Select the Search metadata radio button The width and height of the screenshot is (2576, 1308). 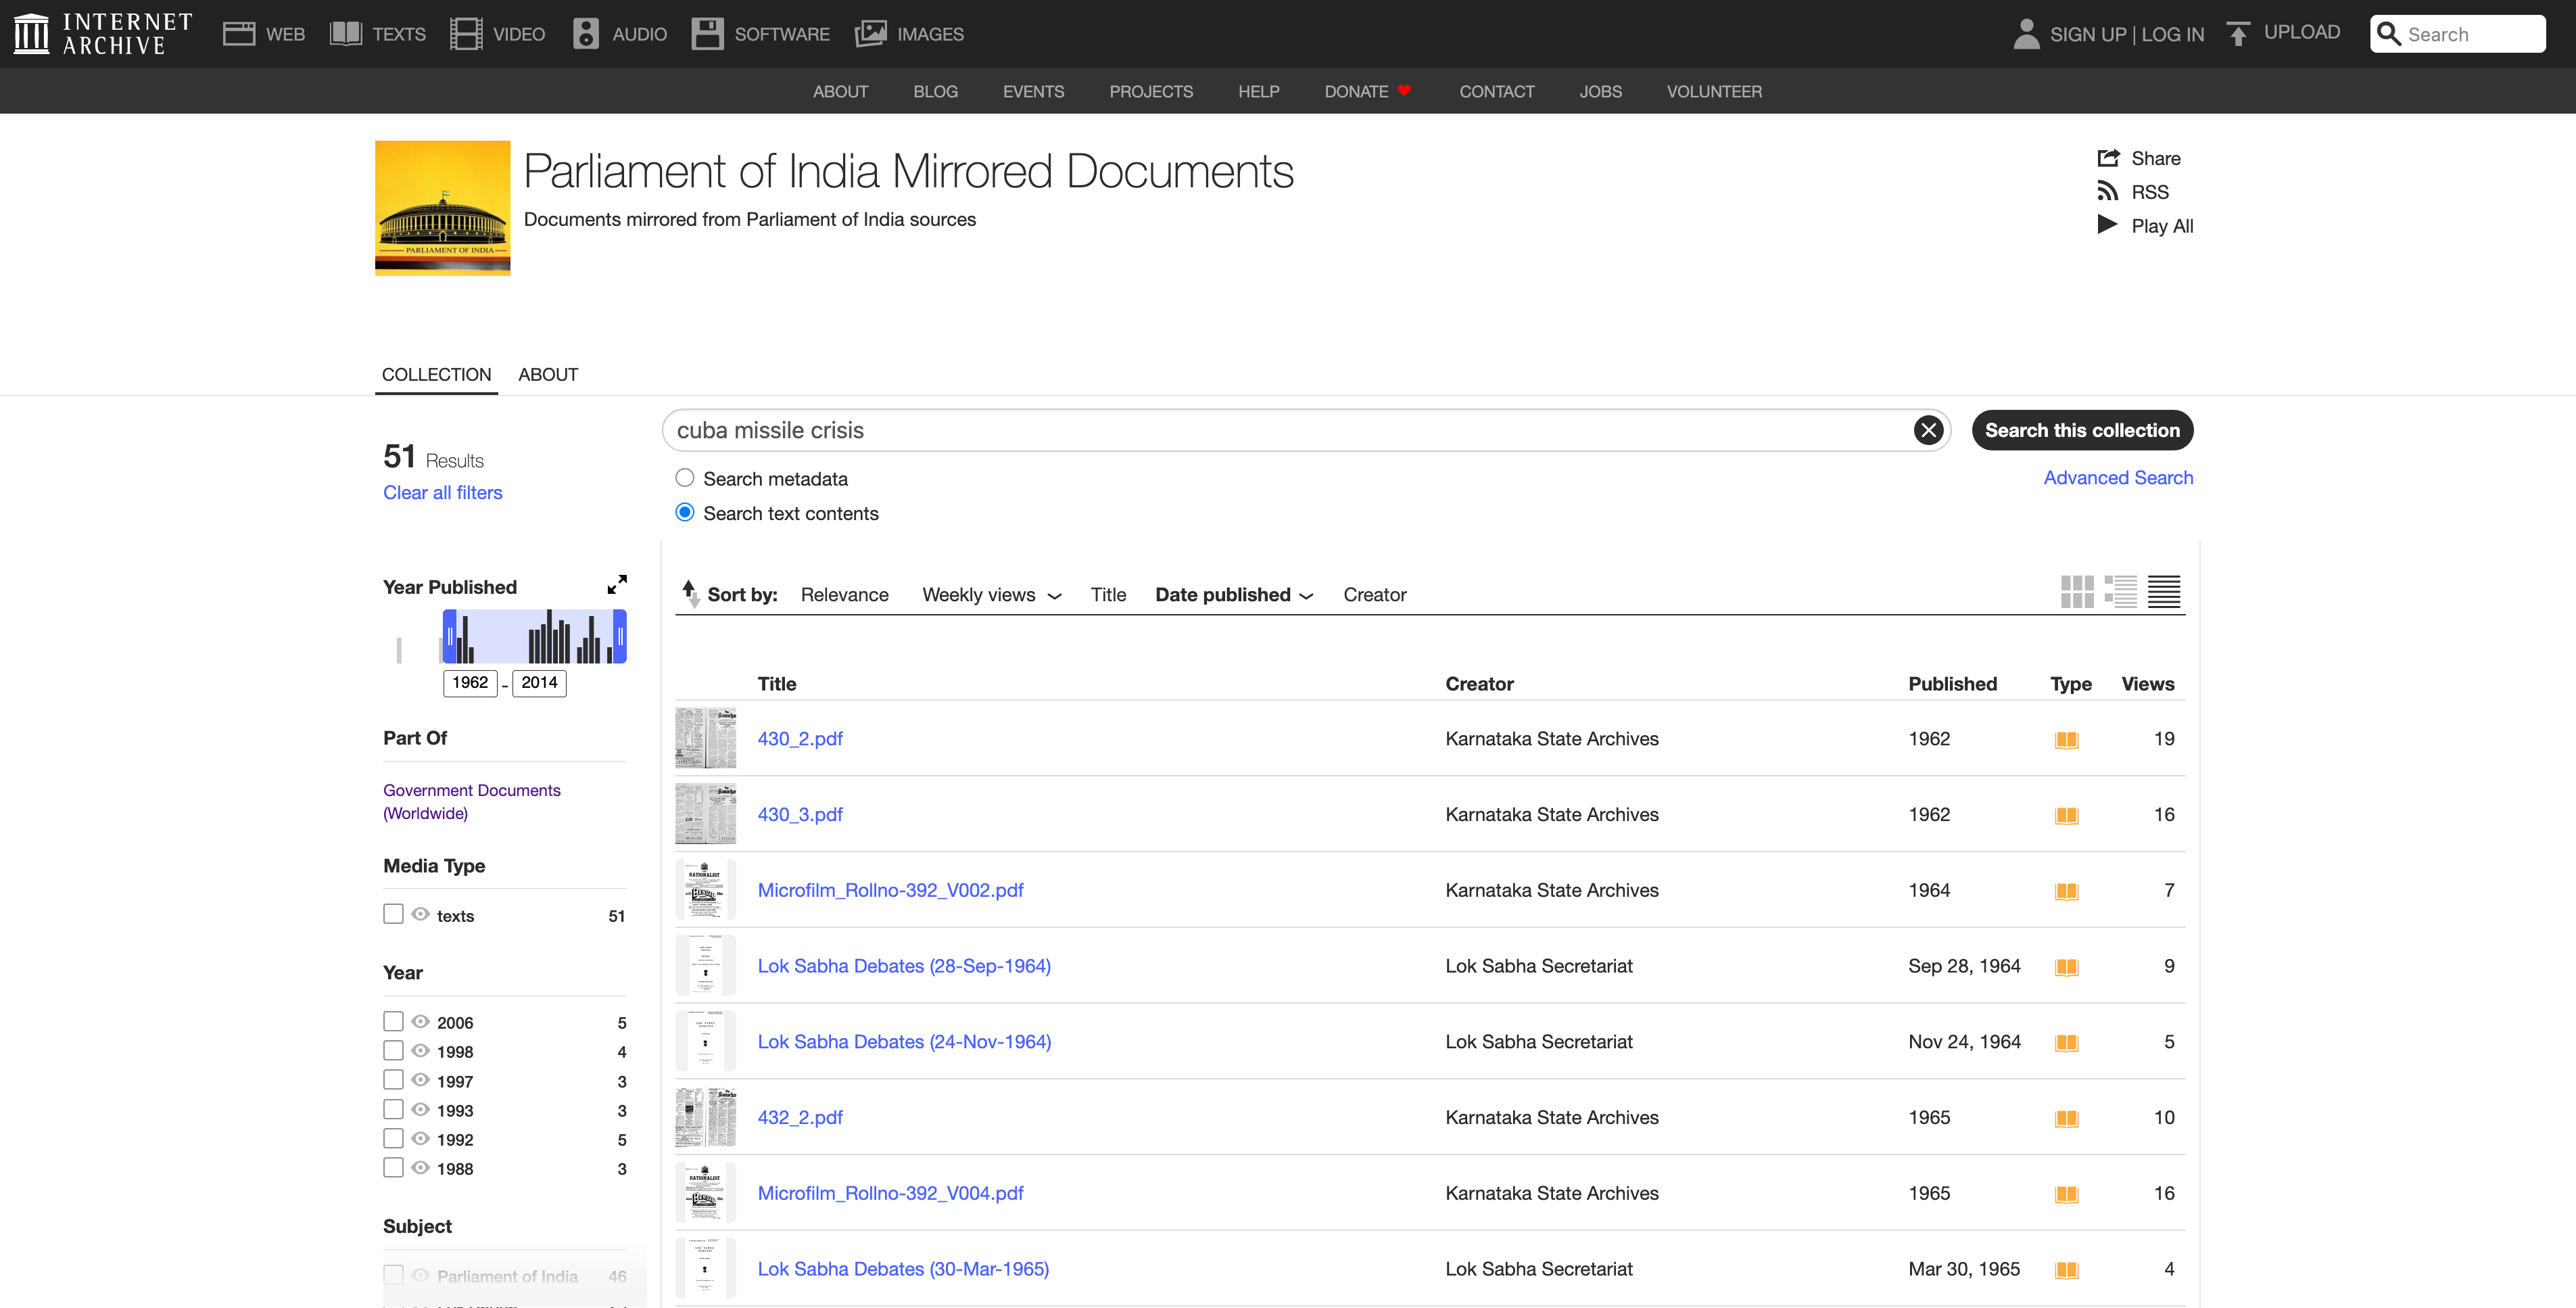[685, 478]
